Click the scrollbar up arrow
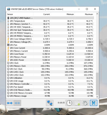Viewport: 107px width, 115px height. point(97,14)
